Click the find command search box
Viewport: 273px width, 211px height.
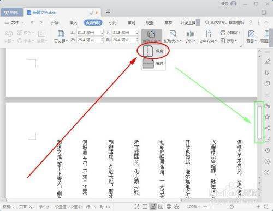[x=224, y=22]
